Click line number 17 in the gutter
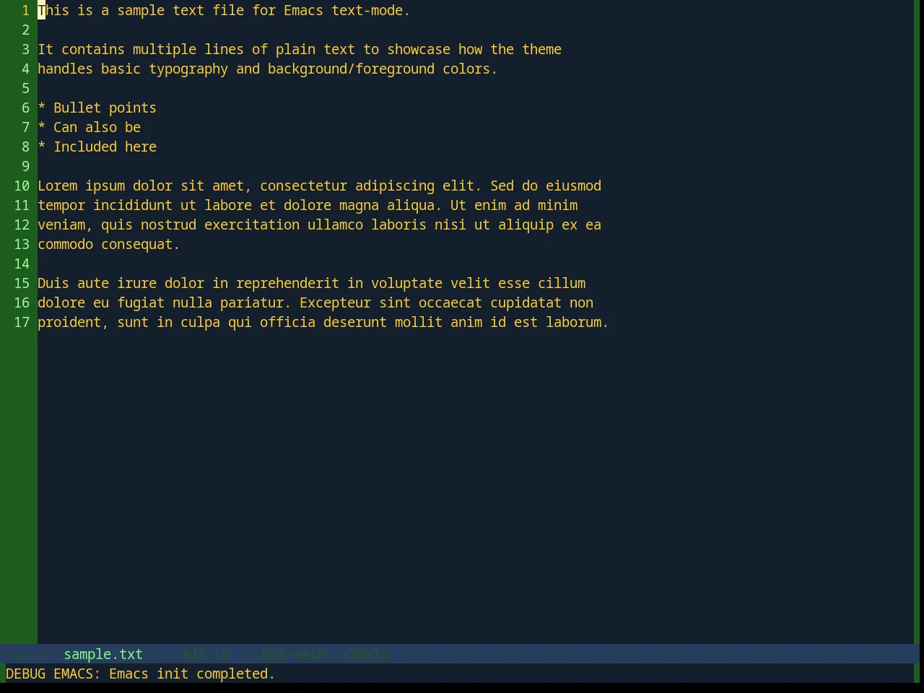This screenshot has height=693, width=924. click(22, 323)
